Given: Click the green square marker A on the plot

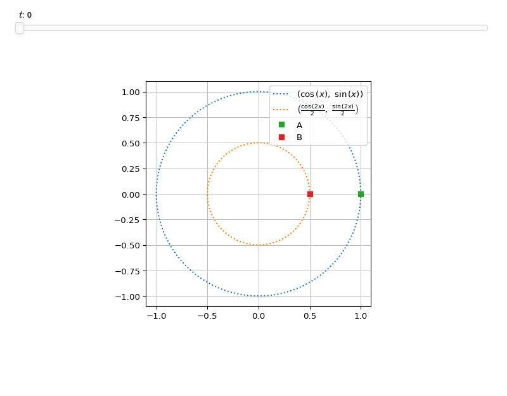Looking at the screenshot, I should click(x=361, y=195).
